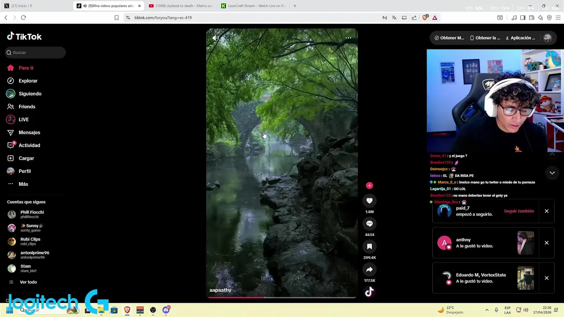The height and width of the screenshot is (317, 564).
Task: Open a new browser tab
Action: (295, 6)
